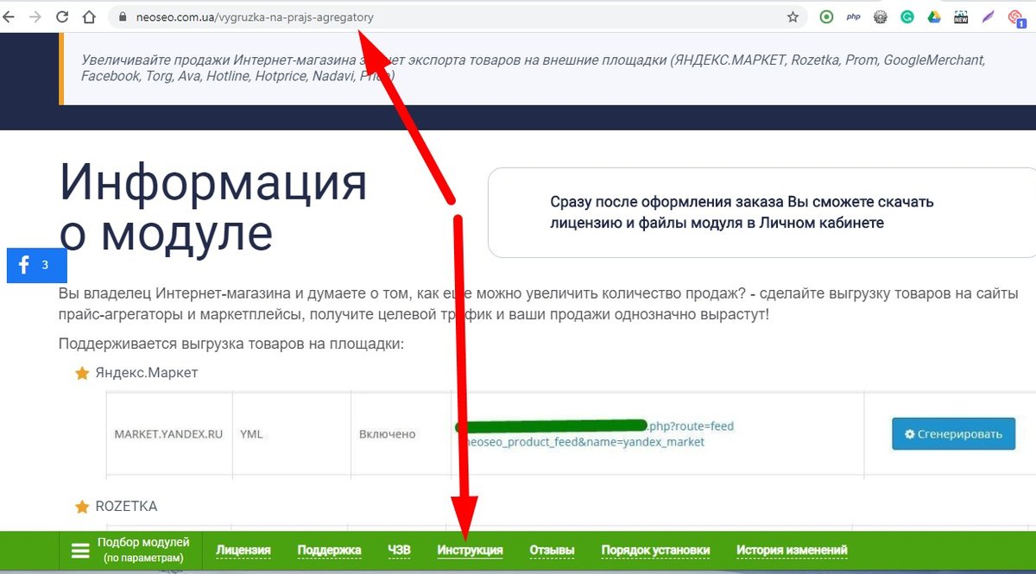Go to the ЧЗВ tab
Screen dimensions: 1036x574
[x=399, y=550]
